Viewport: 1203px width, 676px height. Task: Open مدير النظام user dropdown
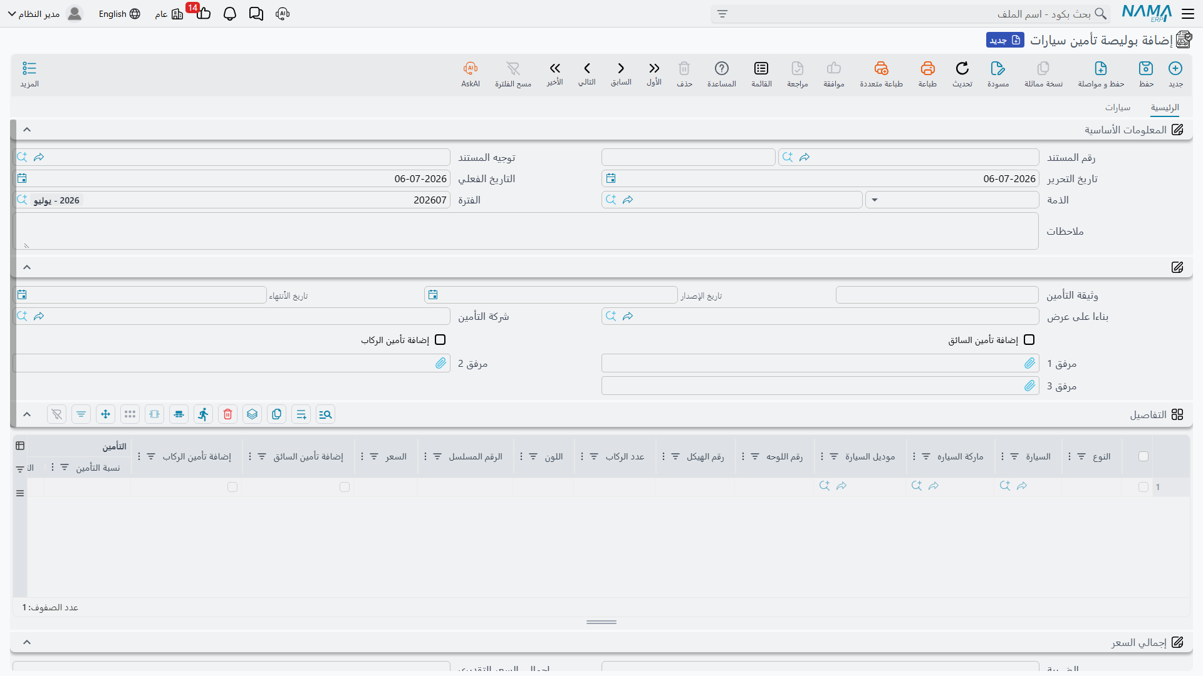pos(45,14)
